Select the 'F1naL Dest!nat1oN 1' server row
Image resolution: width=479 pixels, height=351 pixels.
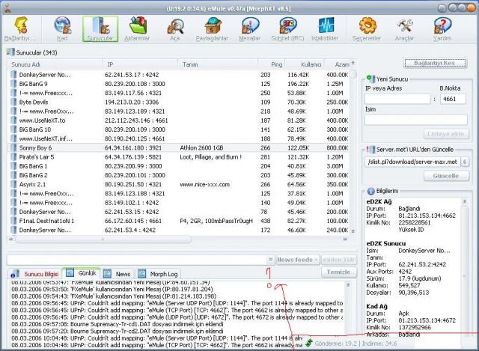point(179,221)
